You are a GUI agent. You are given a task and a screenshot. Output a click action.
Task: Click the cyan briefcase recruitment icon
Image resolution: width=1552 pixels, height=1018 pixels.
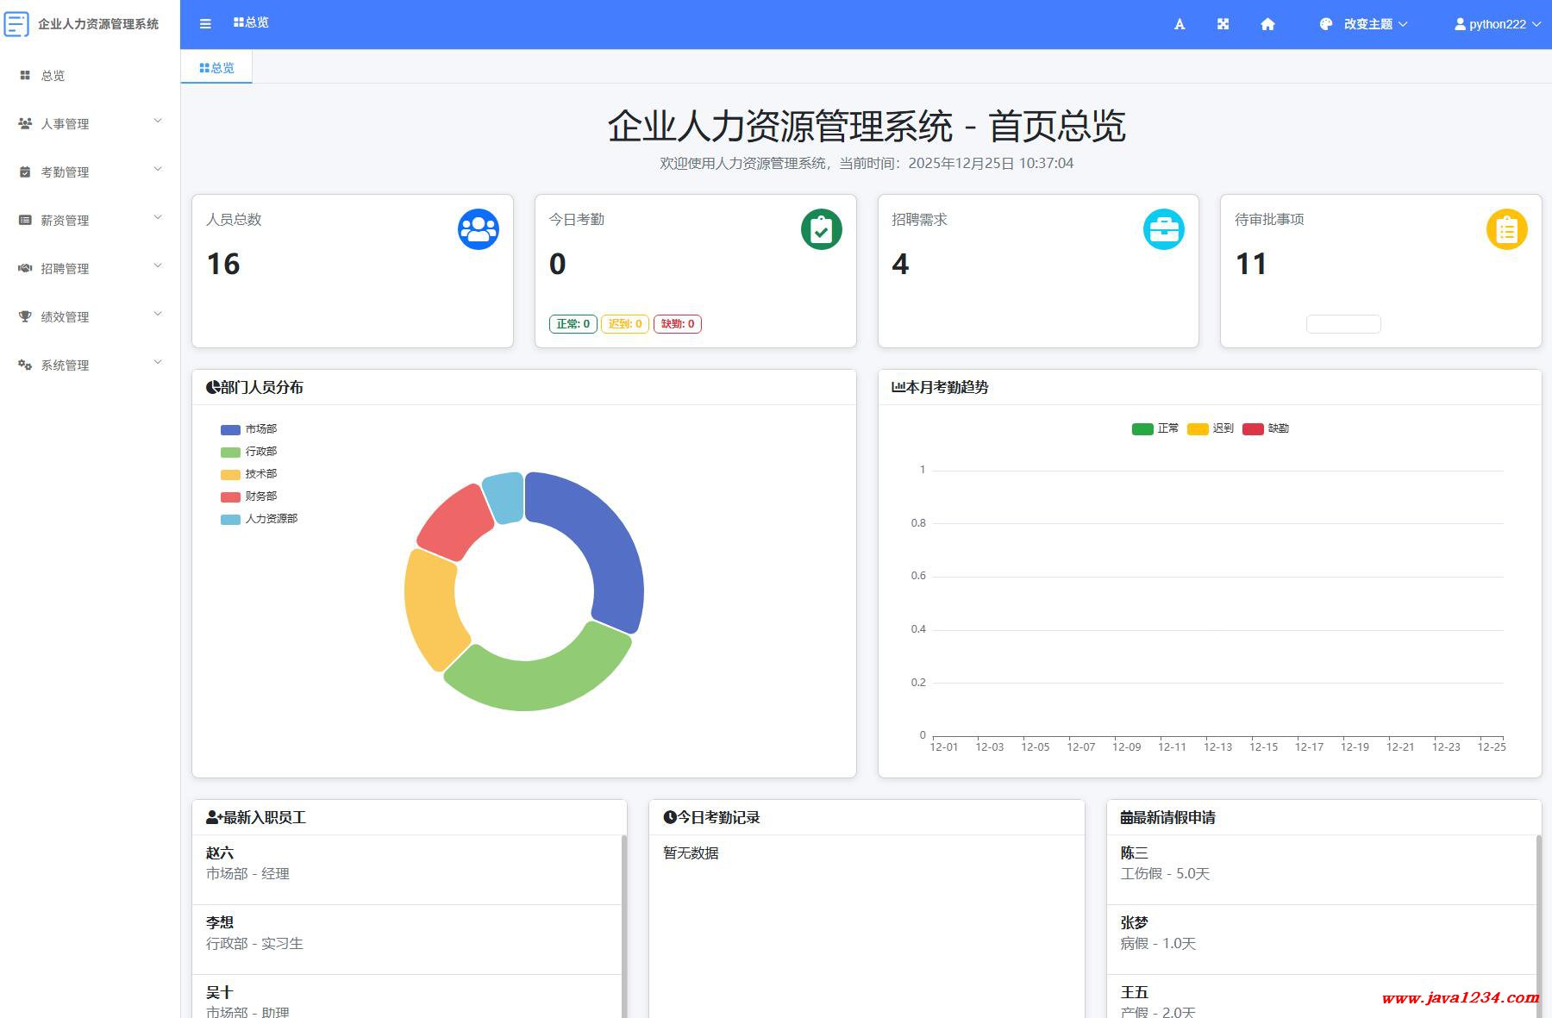point(1163,229)
